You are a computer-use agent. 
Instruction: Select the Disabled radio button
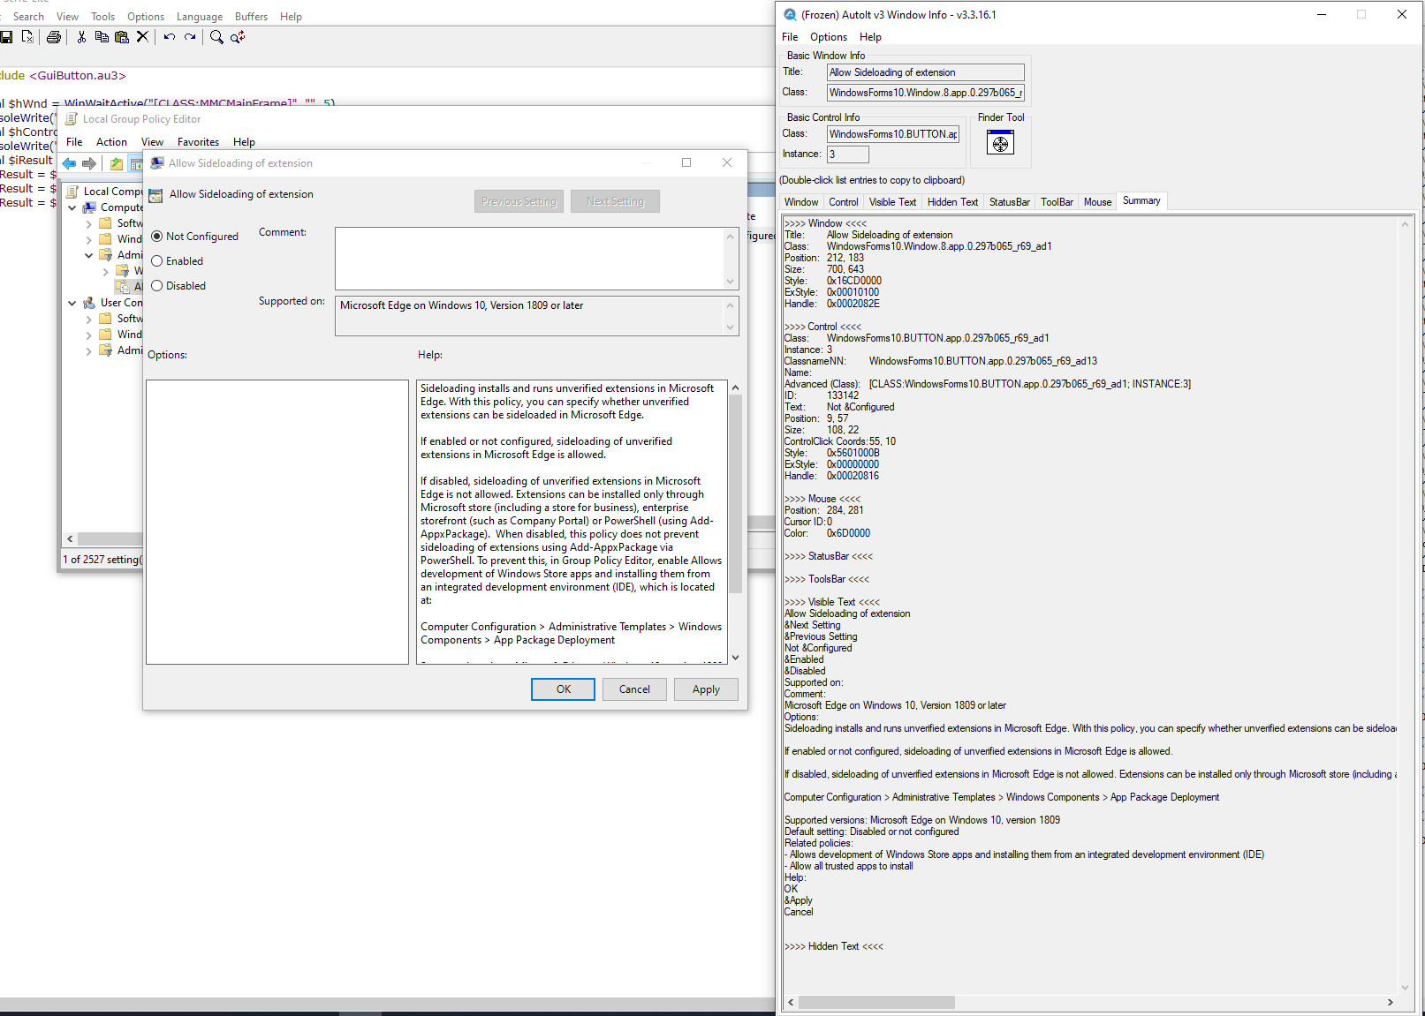[157, 286]
